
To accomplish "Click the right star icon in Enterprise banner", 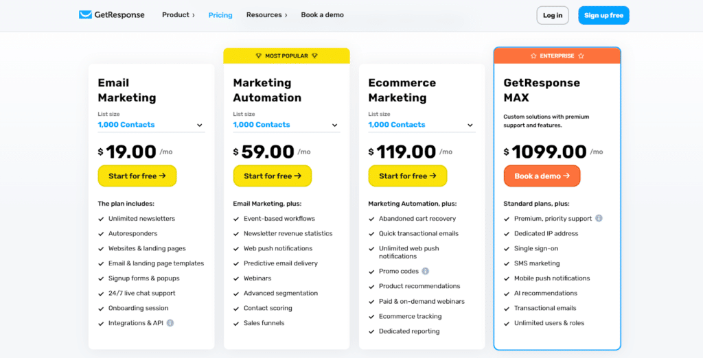I will pos(581,56).
